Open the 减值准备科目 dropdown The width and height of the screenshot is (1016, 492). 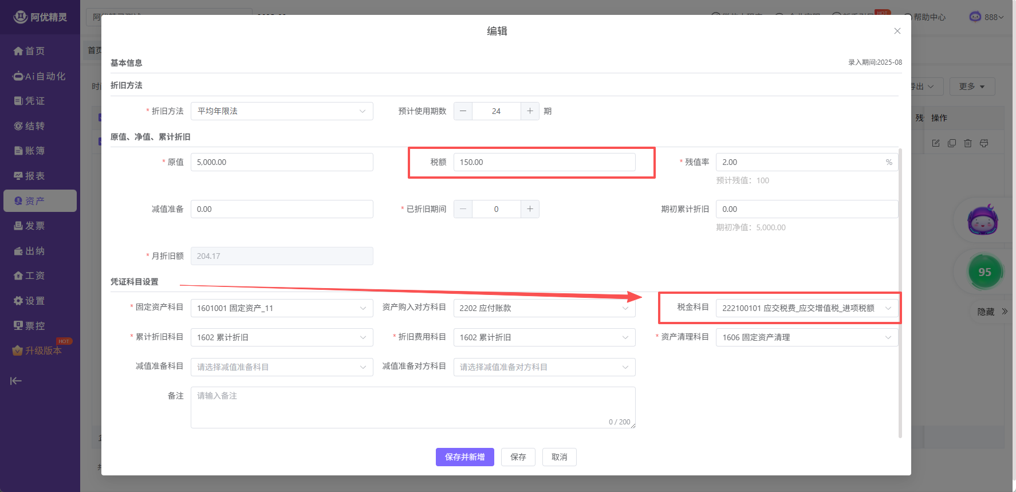click(282, 367)
